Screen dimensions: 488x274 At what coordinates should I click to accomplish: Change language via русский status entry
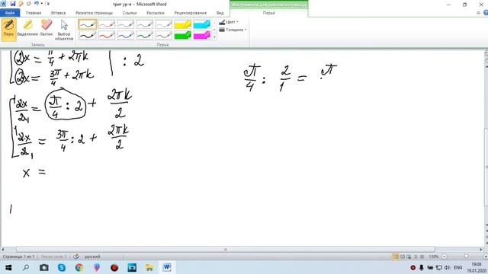(x=92, y=256)
